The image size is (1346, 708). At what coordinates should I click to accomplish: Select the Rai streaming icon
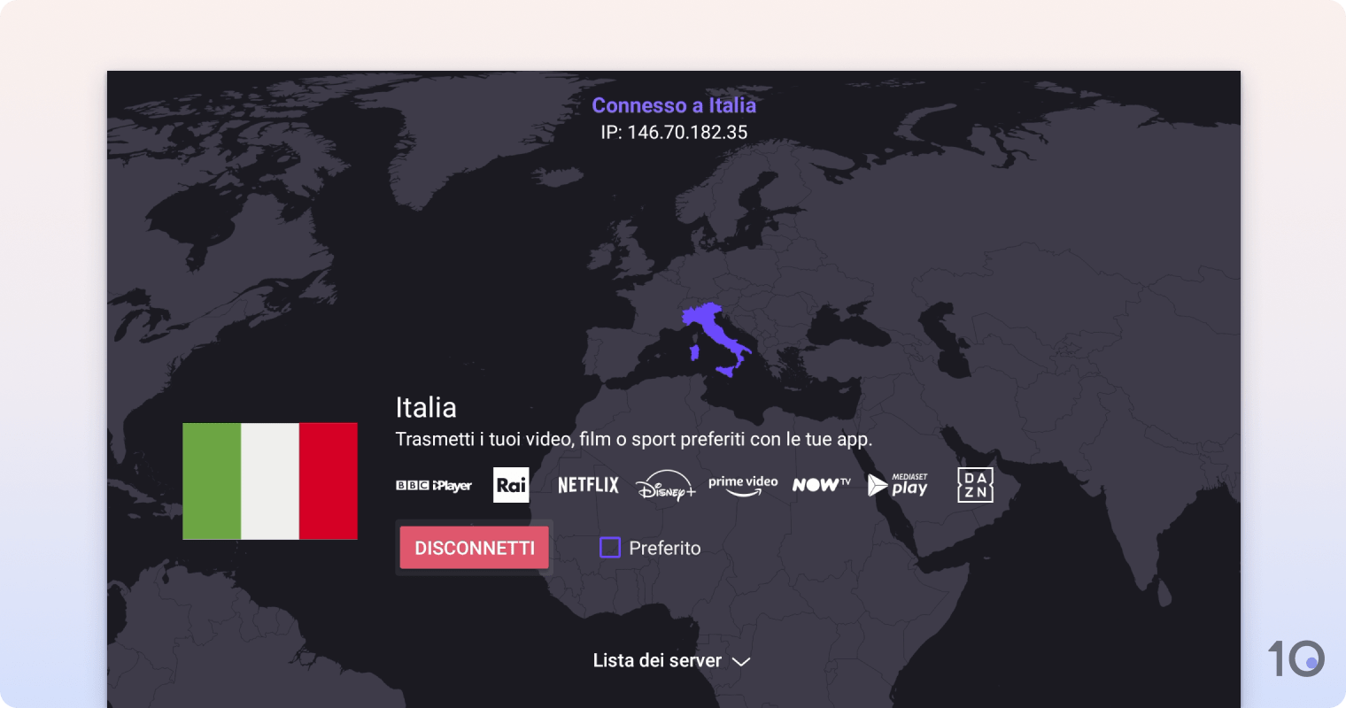pos(511,484)
